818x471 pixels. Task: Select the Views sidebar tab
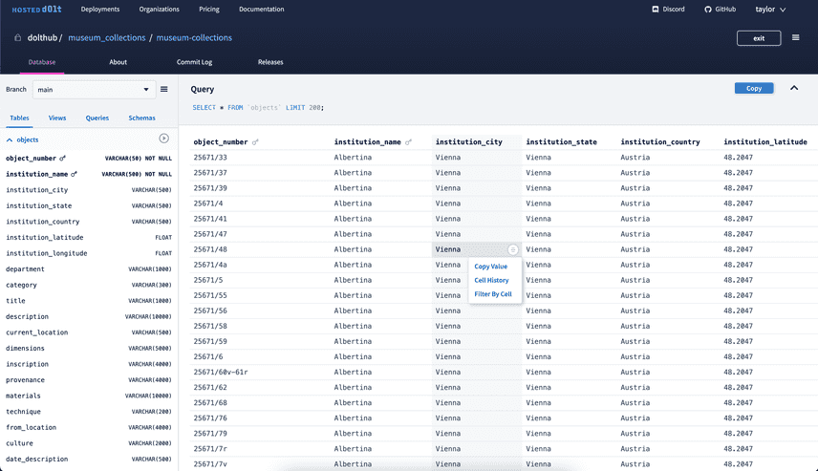[x=57, y=118]
